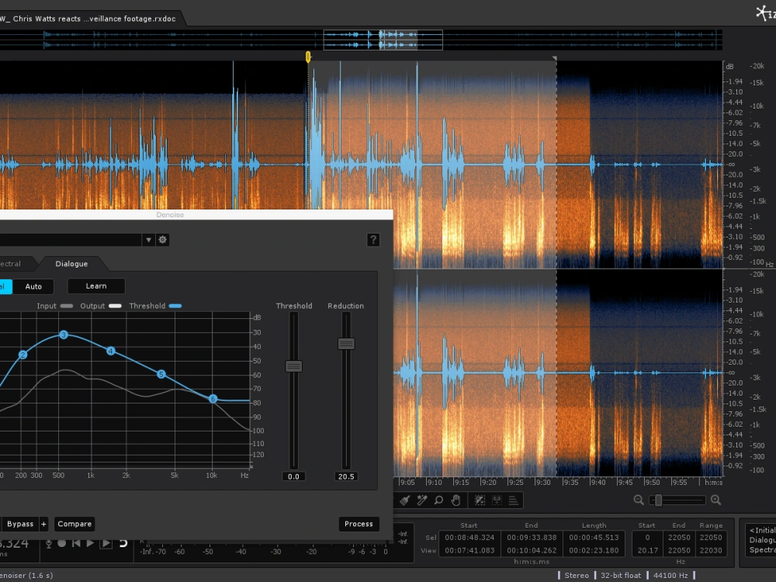Select the hand grab tool
Screen dimensions: 776x582
pos(456,501)
